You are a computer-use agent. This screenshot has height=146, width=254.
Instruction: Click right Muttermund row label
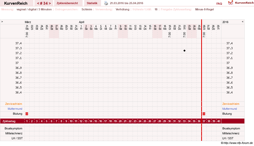[x=230, y=109]
